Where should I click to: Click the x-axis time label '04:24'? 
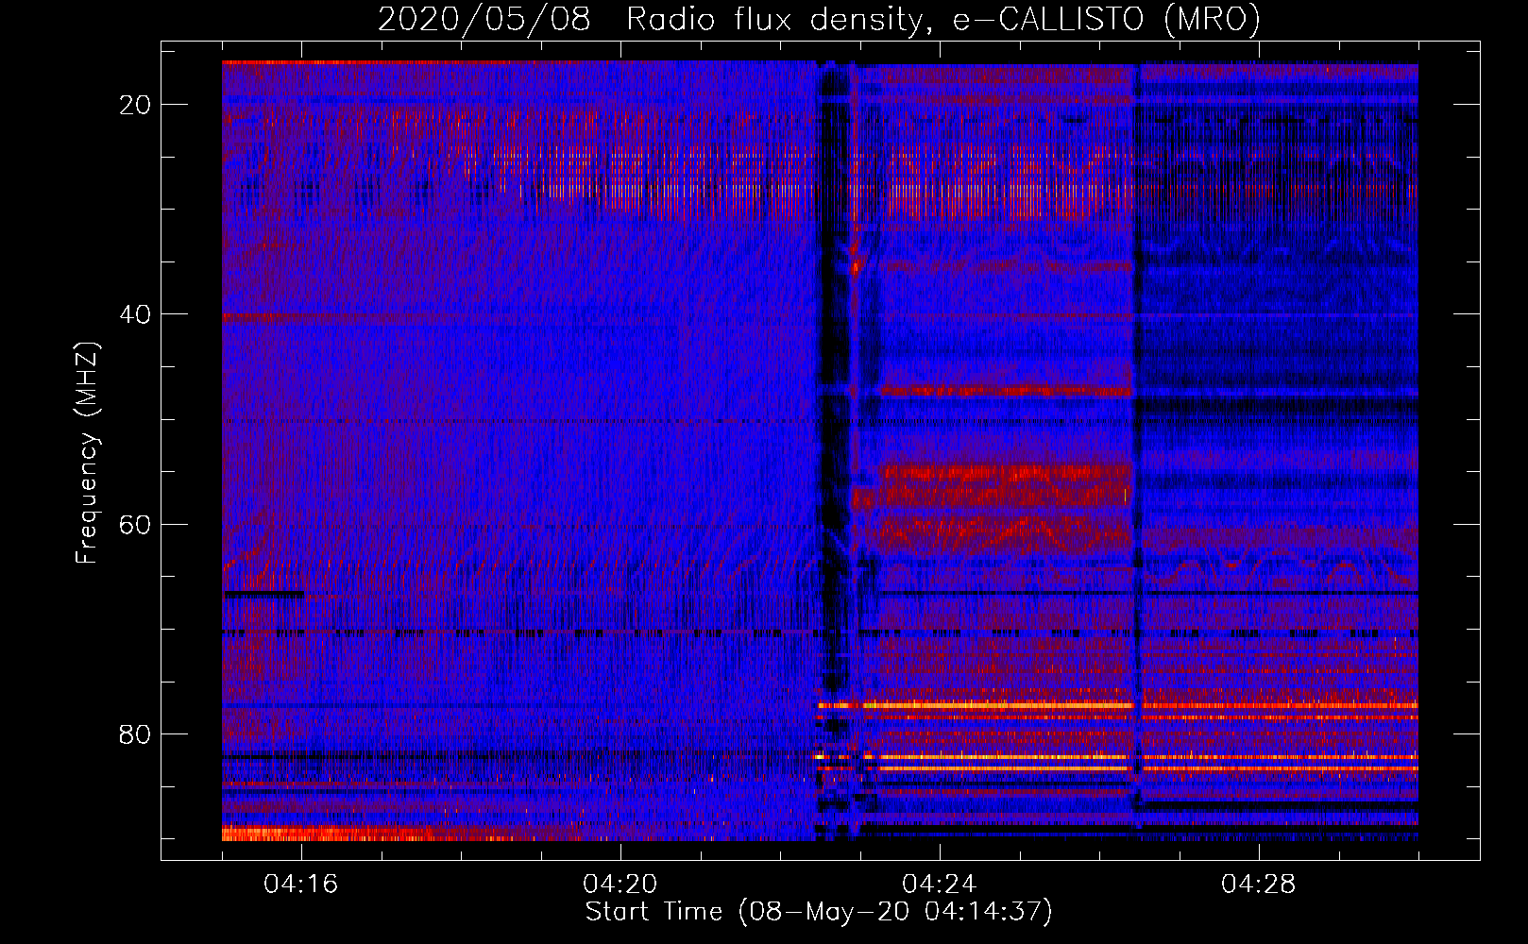pyautogui.click(x=940, y=884)
